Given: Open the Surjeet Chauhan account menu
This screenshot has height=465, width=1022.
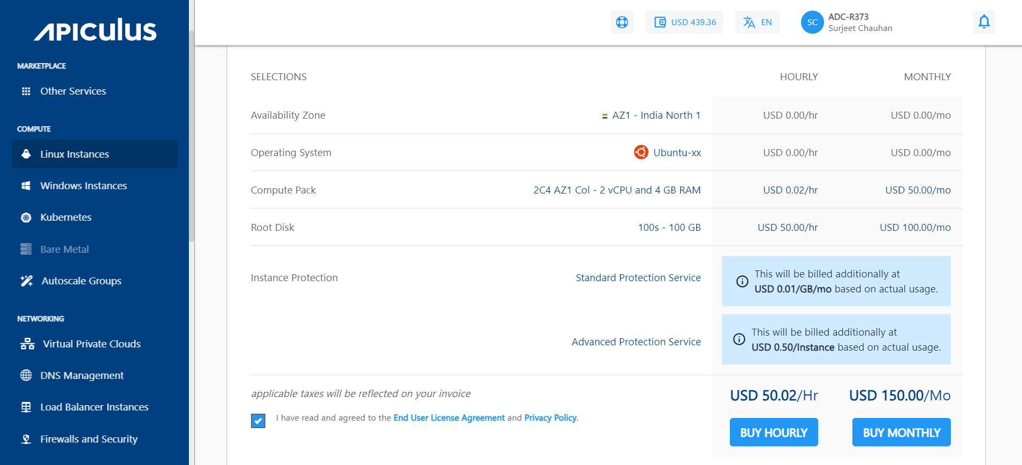Looking at the screenshot, I should pos(860,22).
